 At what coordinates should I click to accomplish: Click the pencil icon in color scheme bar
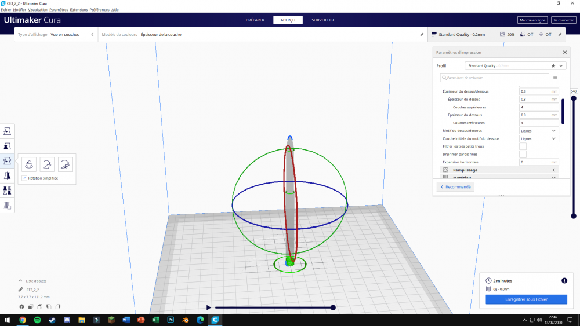(422, 34)
